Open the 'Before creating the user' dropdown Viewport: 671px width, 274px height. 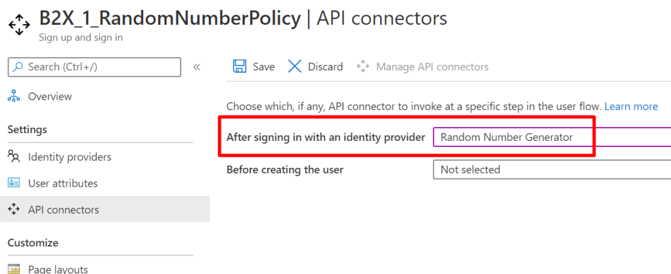(552, 170)
